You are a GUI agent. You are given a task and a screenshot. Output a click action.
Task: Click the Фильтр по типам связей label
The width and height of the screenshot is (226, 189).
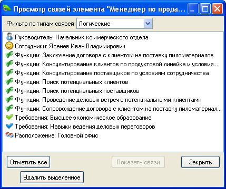click(x=40, y=24)
